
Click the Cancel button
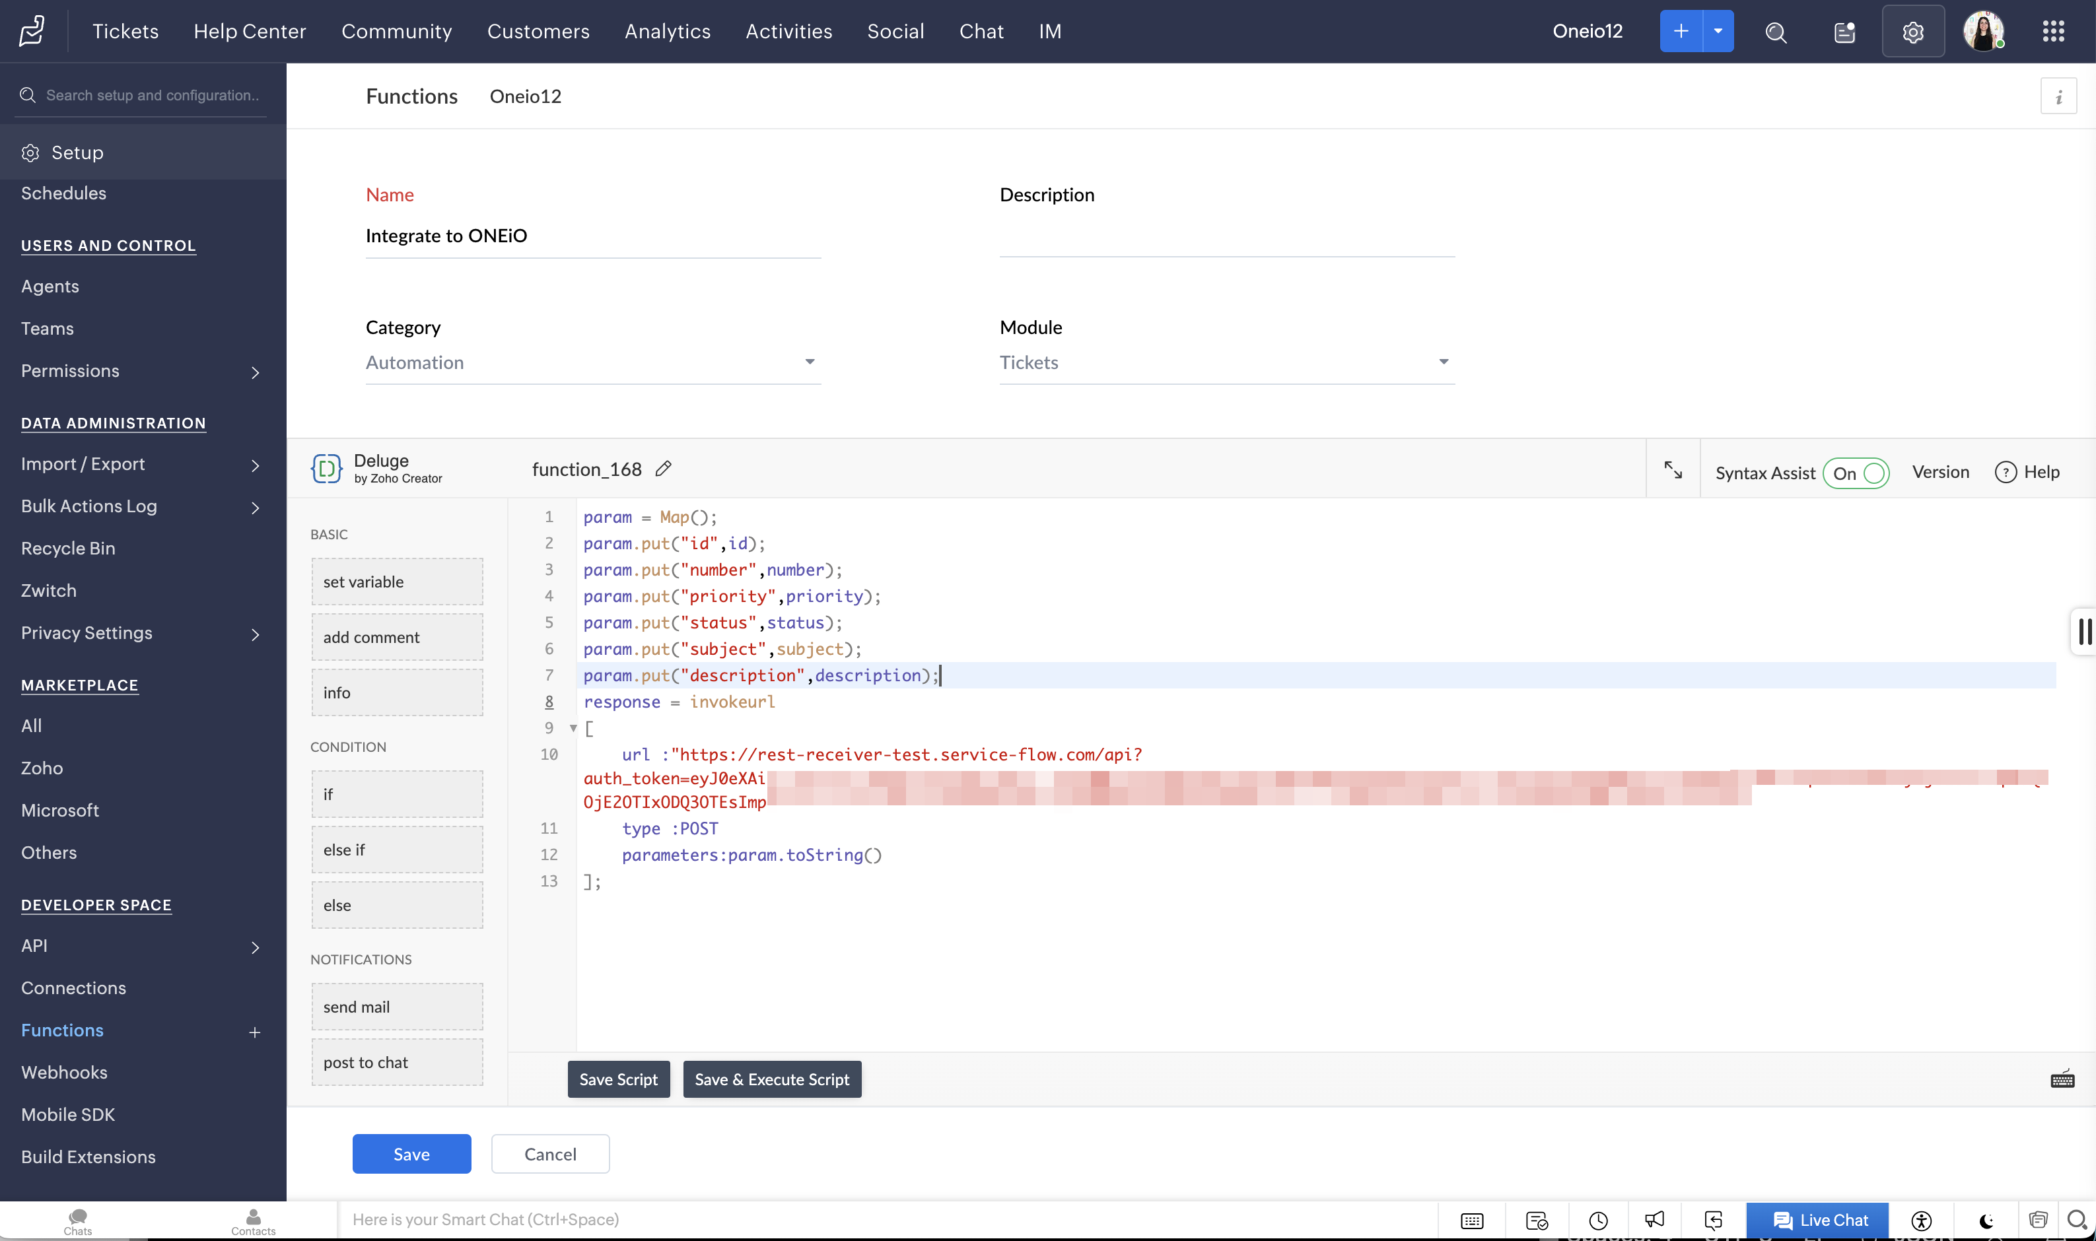click(549, 1154)
